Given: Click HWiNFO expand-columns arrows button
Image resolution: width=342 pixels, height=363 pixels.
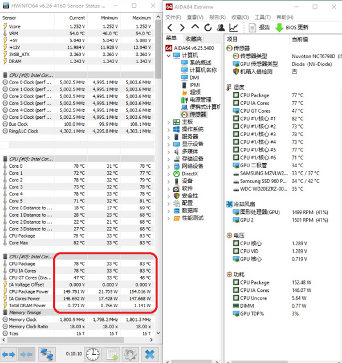Looking at the screenshot, I should pos(9,354).
